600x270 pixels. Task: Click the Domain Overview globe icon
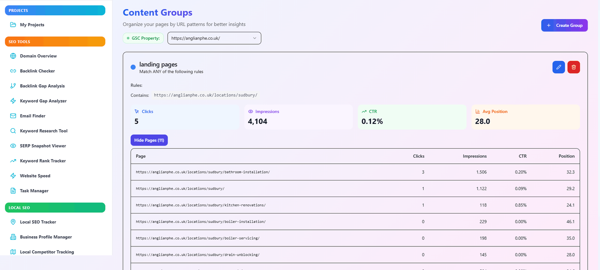coord(13,56)
